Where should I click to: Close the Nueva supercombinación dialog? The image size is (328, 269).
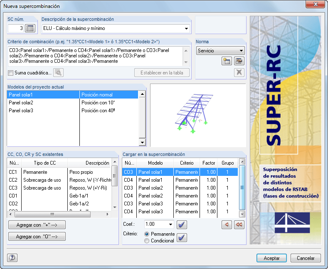(x=316, y=4)
